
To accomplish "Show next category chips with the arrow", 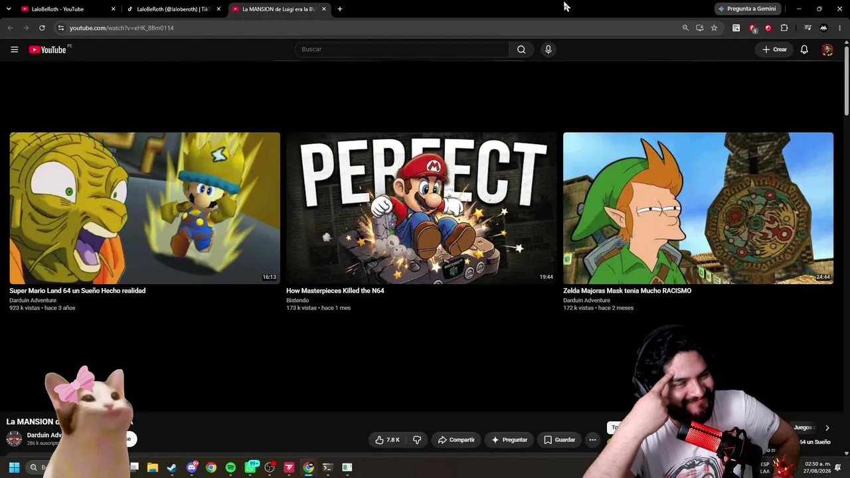I will click(x=827, y=428).
